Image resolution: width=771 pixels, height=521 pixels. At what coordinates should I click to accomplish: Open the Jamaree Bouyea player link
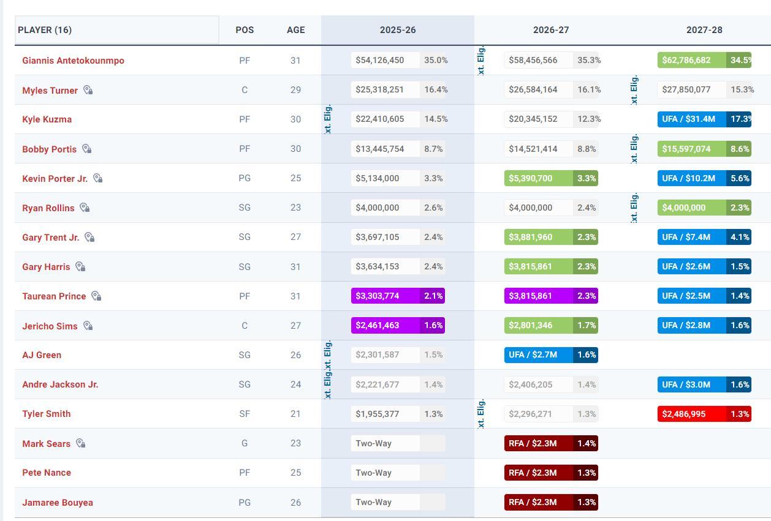coord(58,503)
